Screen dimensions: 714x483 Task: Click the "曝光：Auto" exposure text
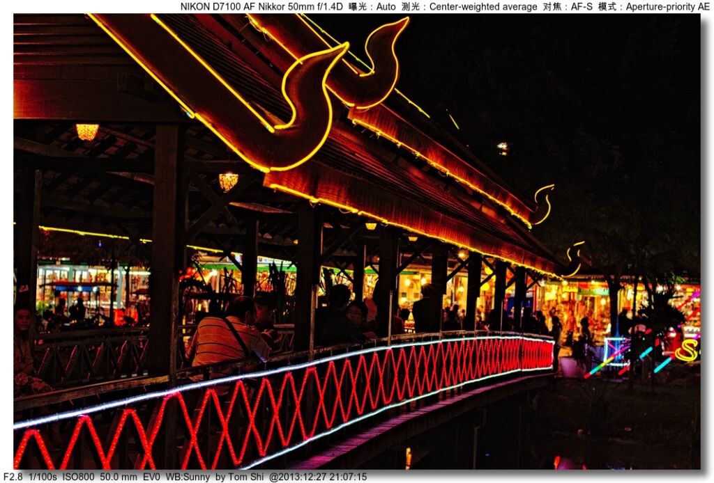point(372,7)
